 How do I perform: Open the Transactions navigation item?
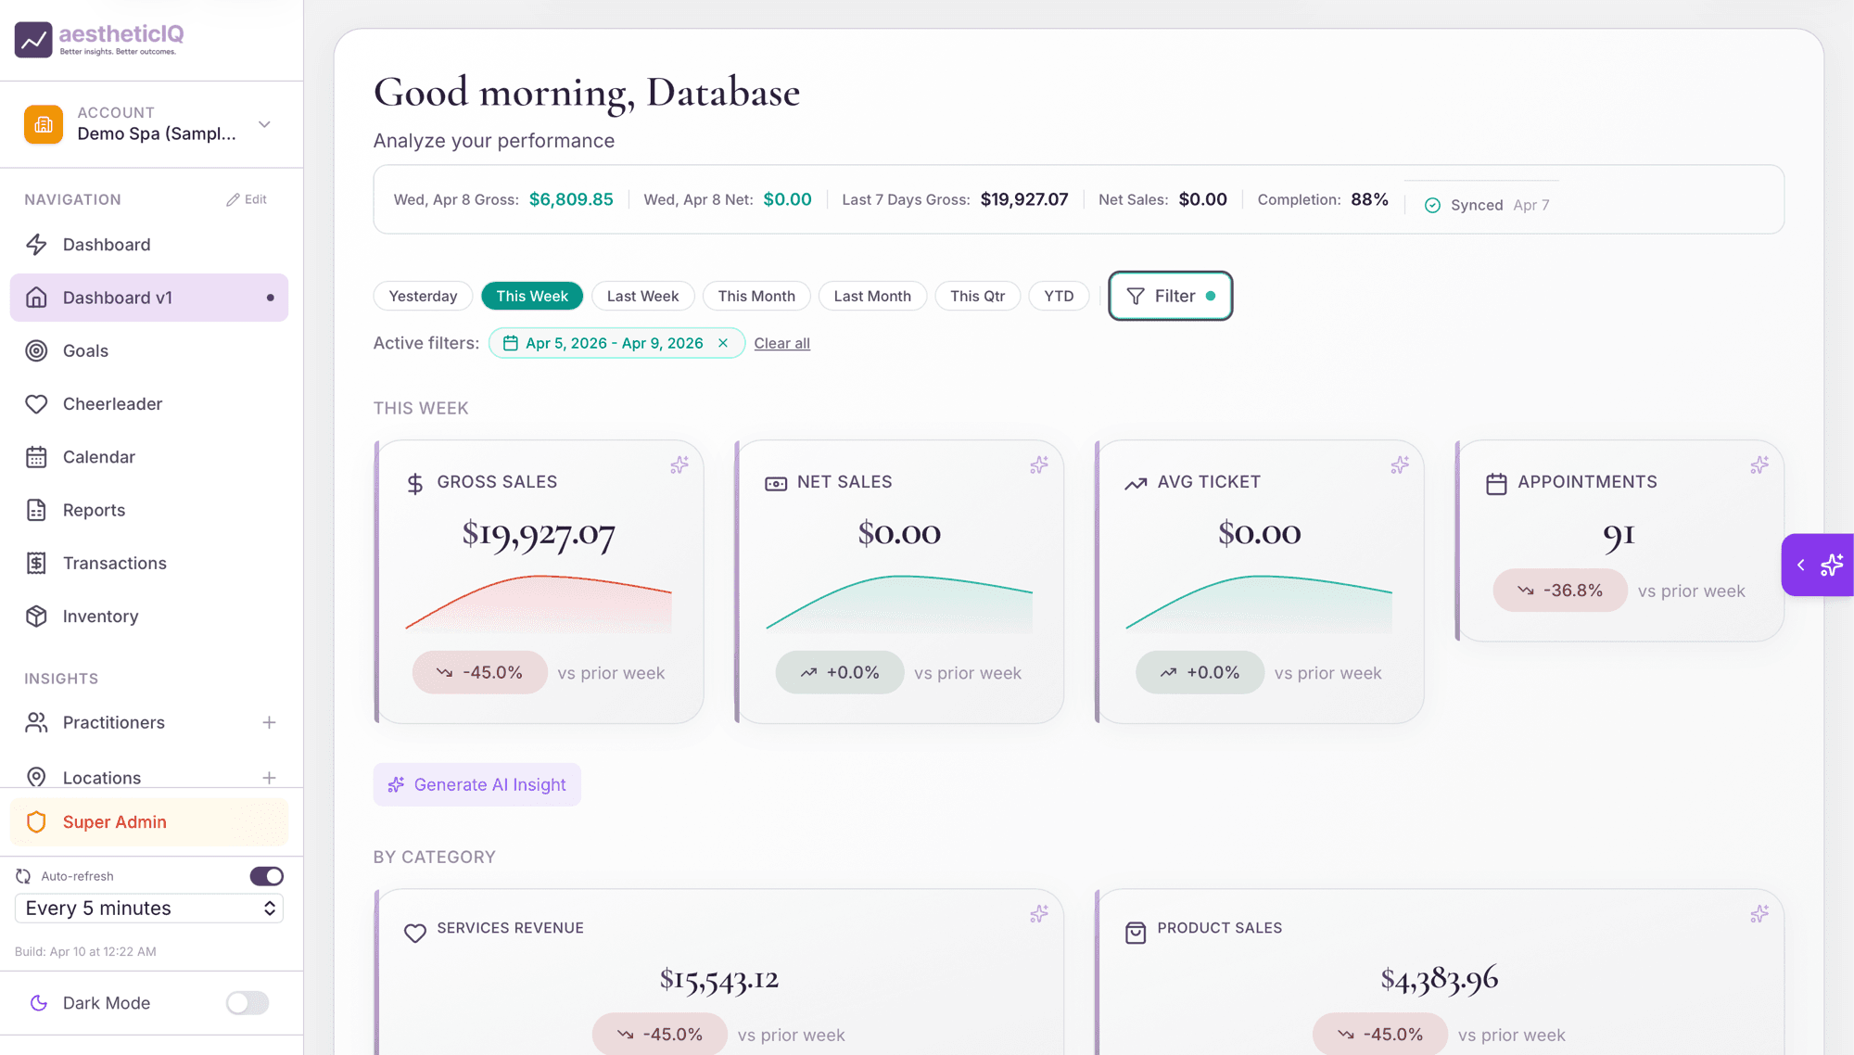[149, 563]
